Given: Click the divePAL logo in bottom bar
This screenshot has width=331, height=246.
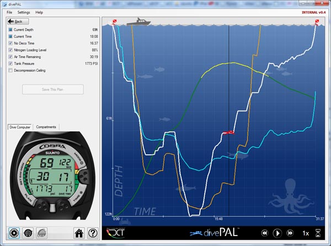Looking at the screenshot, I should point(215,232).
